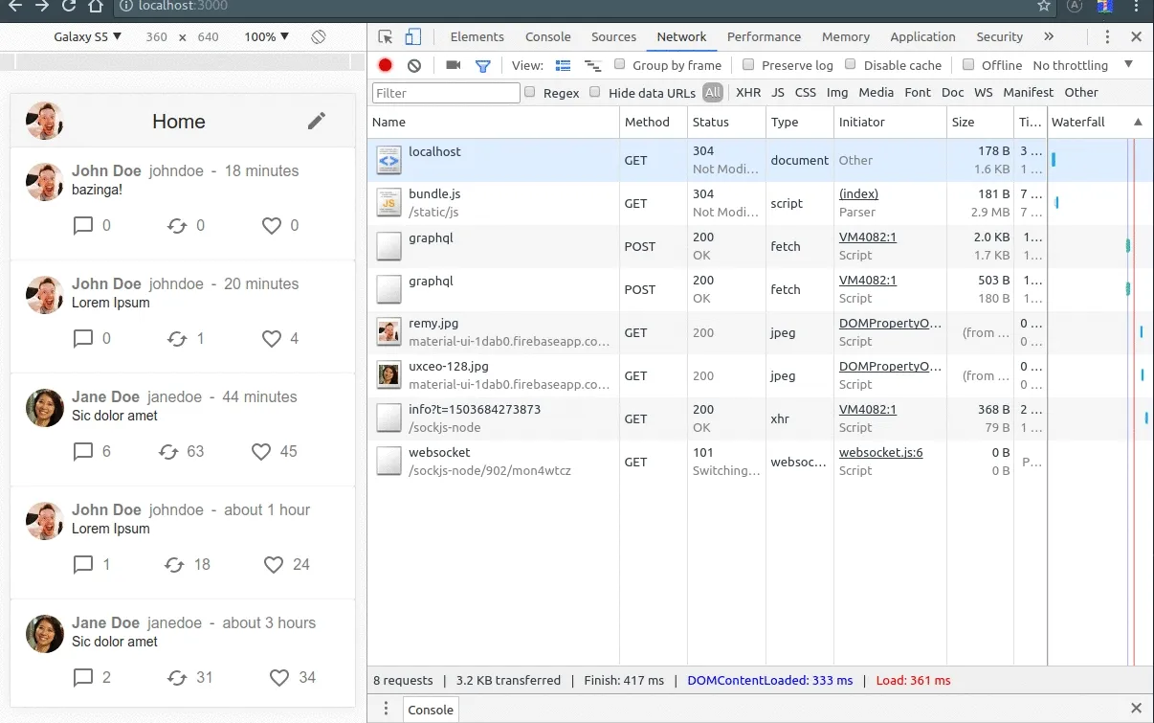Toggle device toolbar icon in DevTools
This screenshot has height=723, width=1154.
[413, 37]
